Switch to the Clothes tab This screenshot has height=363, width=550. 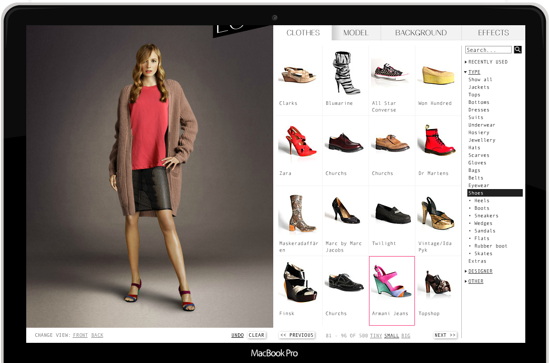click(x=303, y=33)
